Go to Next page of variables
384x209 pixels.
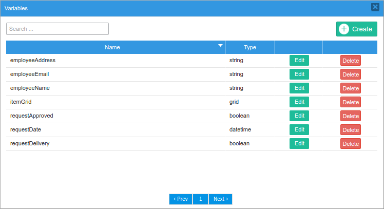220,199
